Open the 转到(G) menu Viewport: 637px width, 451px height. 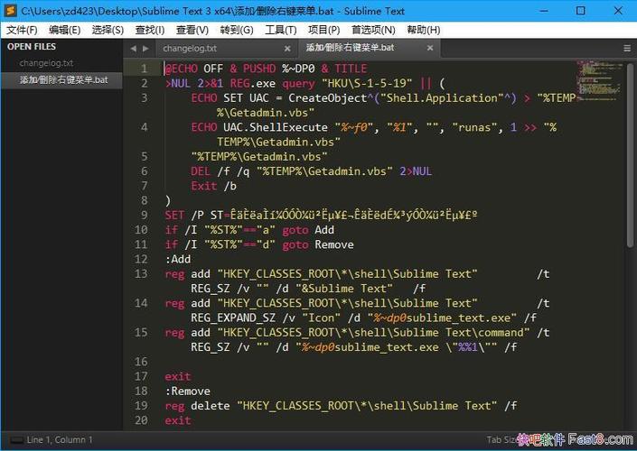click(237, 30)
